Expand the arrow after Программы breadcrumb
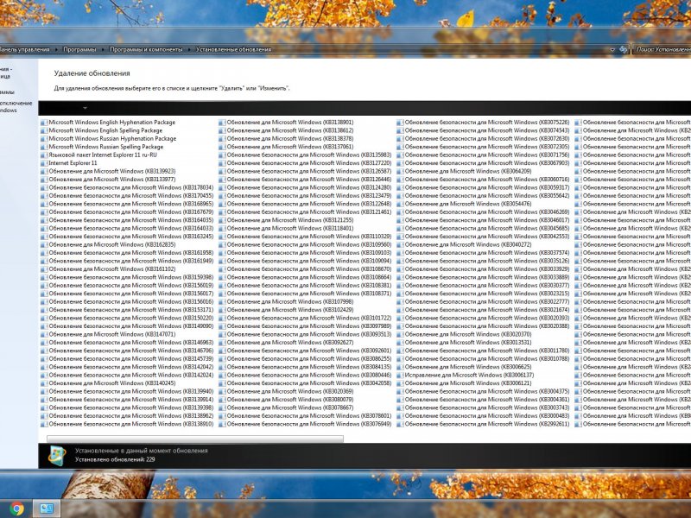 pyautogui.click(x=103, y=50)
